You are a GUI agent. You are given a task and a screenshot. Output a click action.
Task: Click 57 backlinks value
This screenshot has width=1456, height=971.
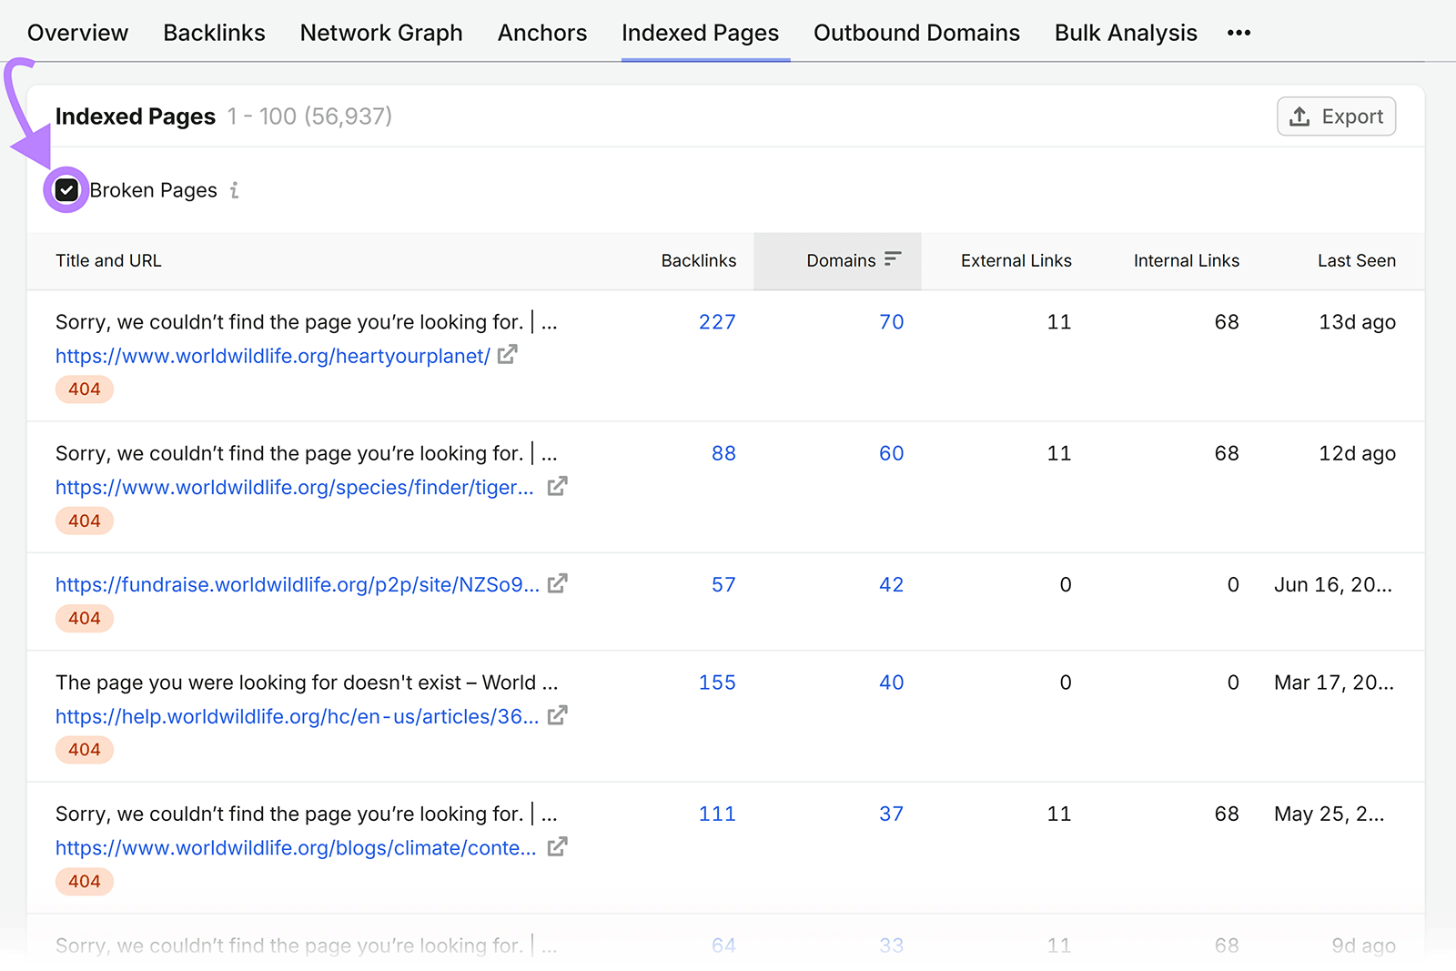723,585
